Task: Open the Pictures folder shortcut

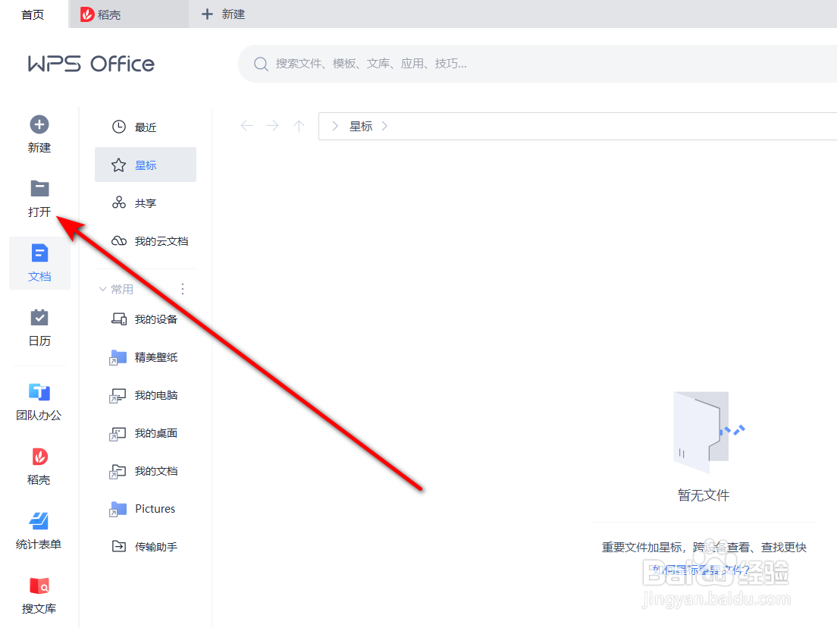Action: click(x=146, y=509)
